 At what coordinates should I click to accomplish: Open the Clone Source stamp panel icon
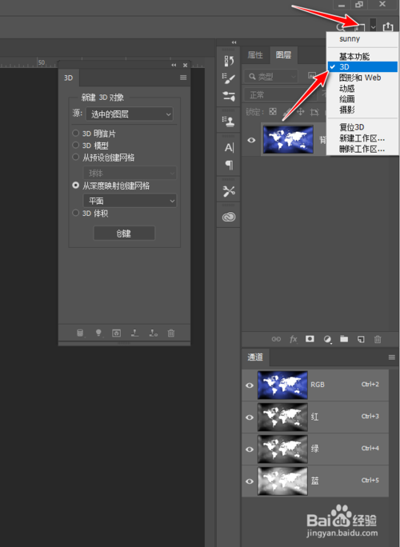[x=229, y=121]
